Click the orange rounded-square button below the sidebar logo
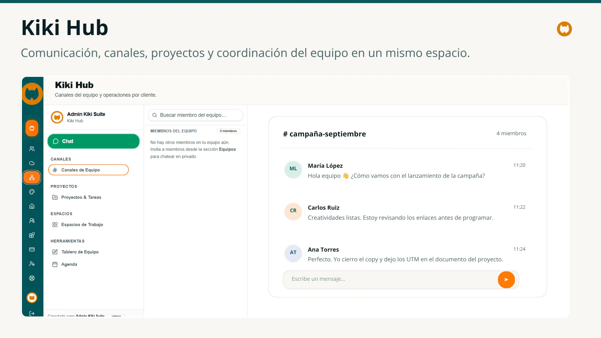The width and height of the screenshot is (601, 338). click(32, 128)
